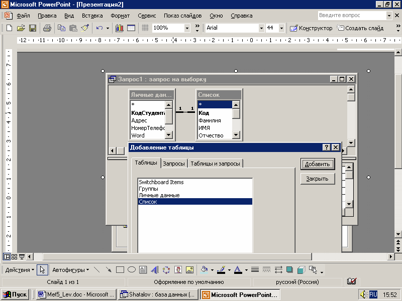Screen dimensions: 402x301
Task: Open the Arial font name dropdown
Action: pos(261,28)
